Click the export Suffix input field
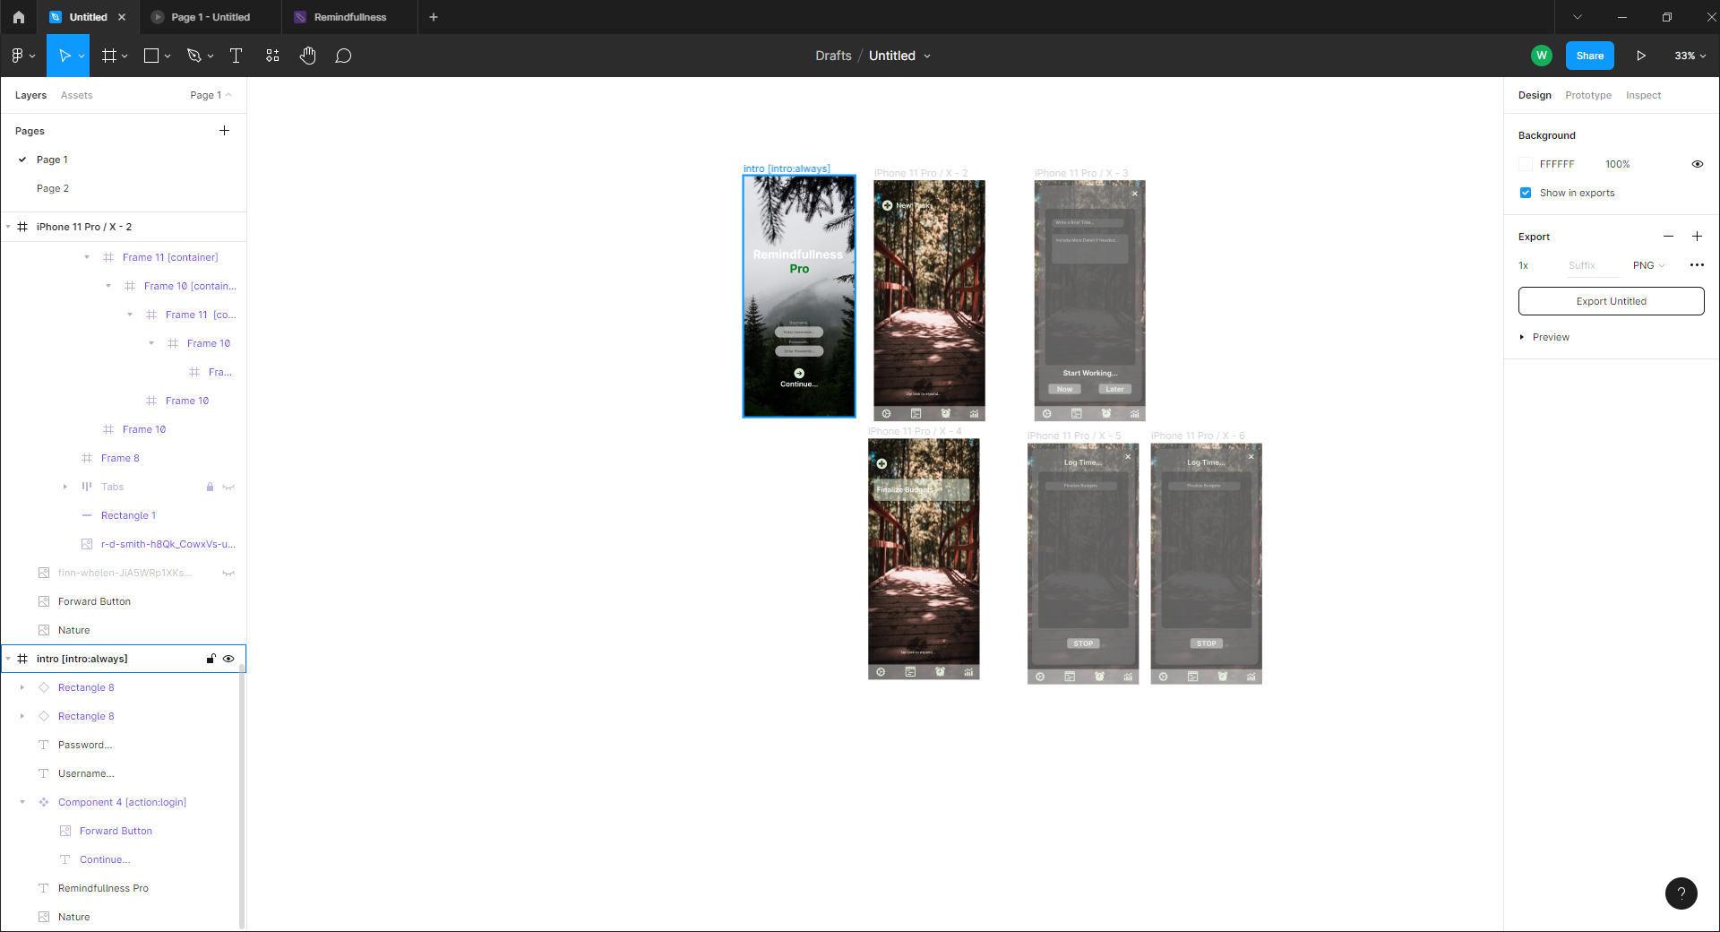The width and height of the screenshot is (1720, 932). 1593,265
